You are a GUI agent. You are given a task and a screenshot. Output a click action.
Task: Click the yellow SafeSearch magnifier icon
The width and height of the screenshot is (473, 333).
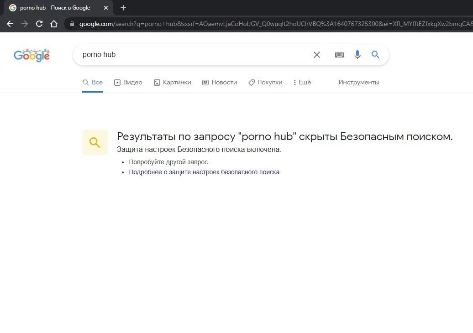coord(95,142)
